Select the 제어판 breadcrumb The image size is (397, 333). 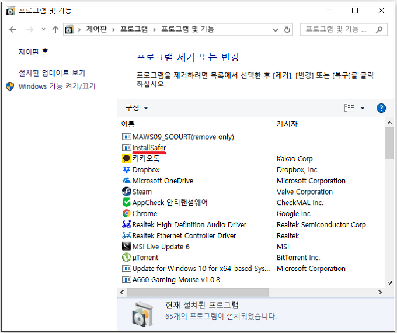pos(96,29)
